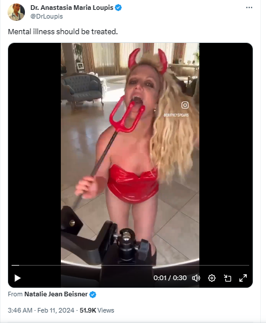Click the video time display 0:01 / 0:30
The height and width of the screenshot is (323, 266).
pos(170,278)
